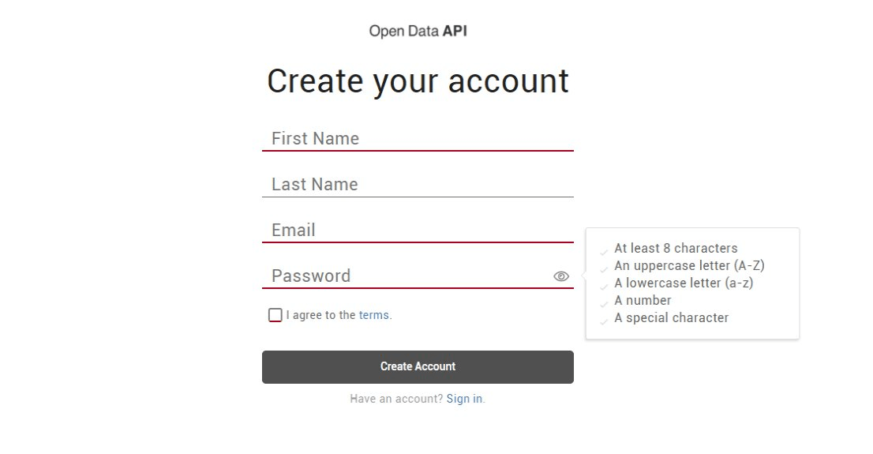Viewport: 873px width, 454px height.
Task: Focus the Password input field
Action: pyautogui.click(x=407, y=276)
